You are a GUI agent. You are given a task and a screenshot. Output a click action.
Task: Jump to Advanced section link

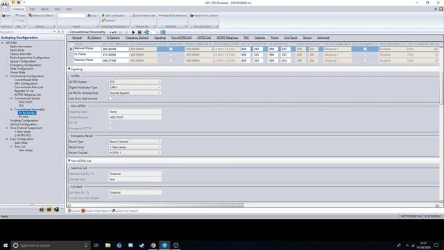click(x=323, y=37)
